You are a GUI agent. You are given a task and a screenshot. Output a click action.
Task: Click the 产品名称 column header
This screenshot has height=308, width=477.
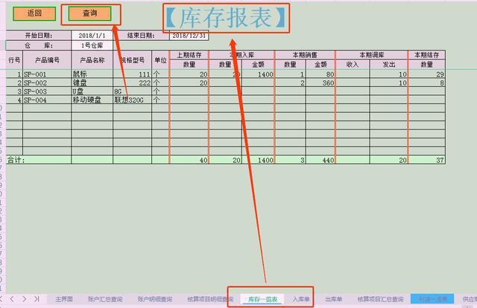pos(92,60)
